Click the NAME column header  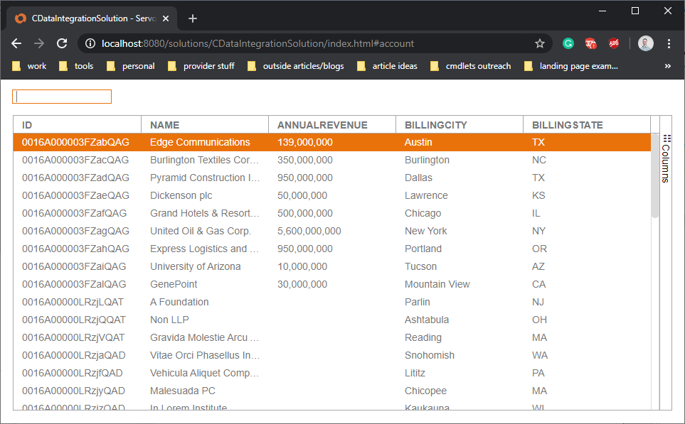click(x=165, y=125)
